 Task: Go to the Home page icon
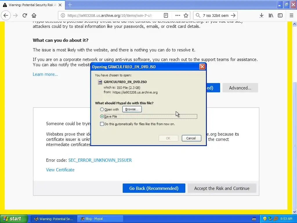click(34, 15)
